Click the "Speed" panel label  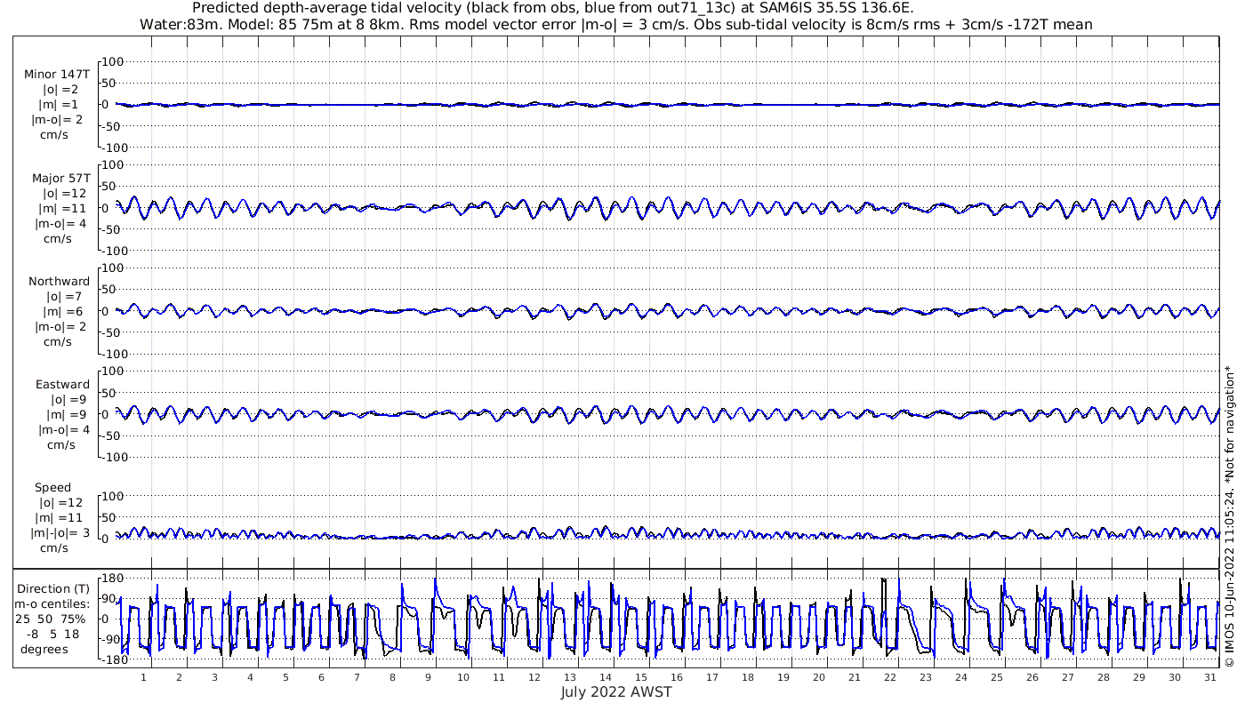(x=53, y=487)
